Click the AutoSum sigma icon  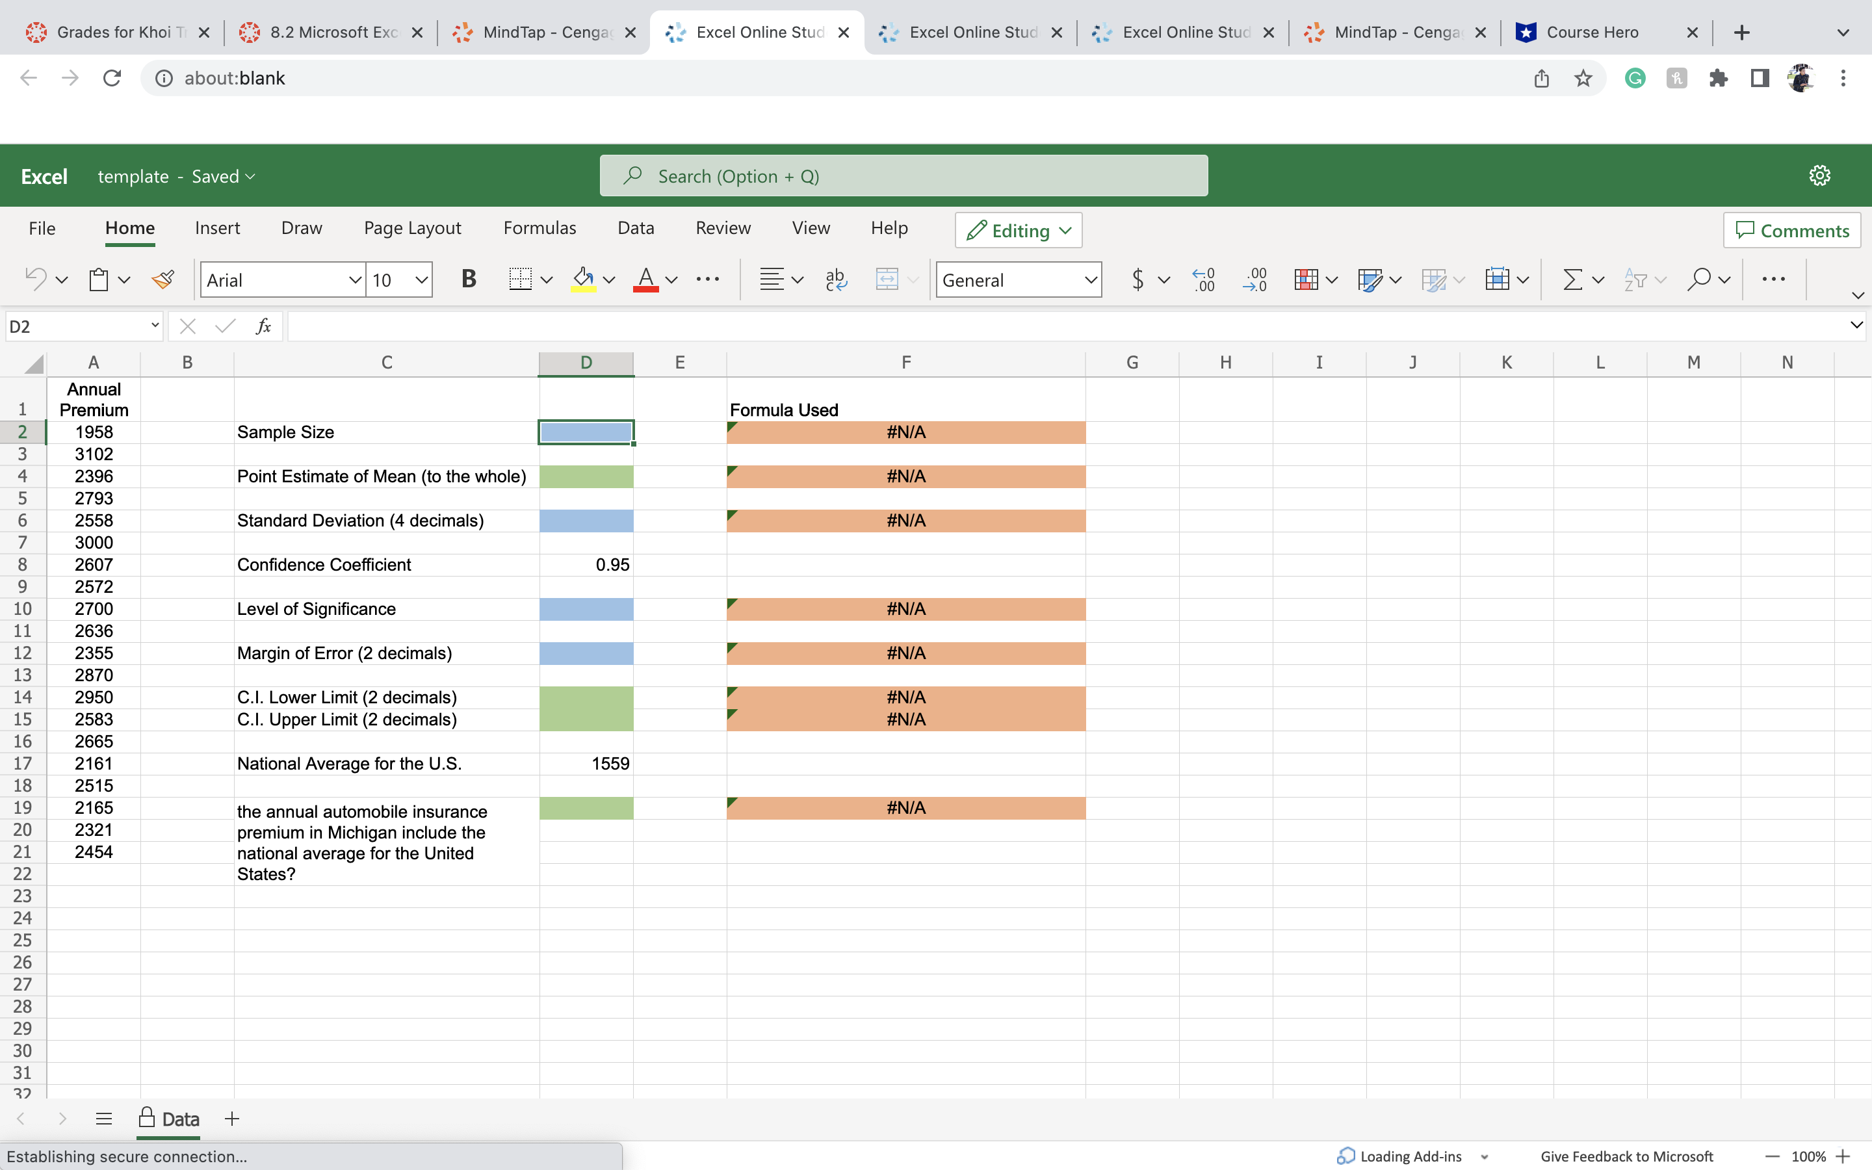pyautogui.click(x=1572, y=279)
